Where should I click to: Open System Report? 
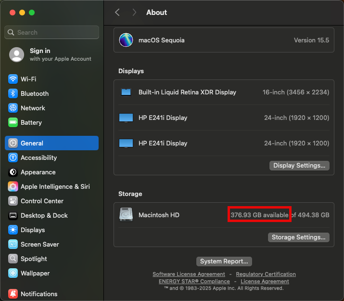tap(224, 262)
